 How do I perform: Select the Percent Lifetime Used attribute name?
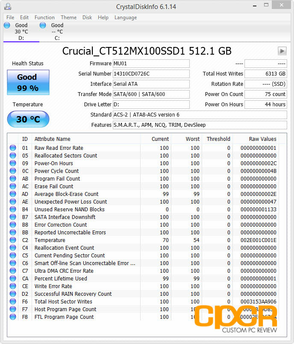tap(61, 278)
